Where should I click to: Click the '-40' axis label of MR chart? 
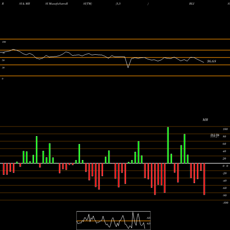pyautogui.click(x=224, y=181)
